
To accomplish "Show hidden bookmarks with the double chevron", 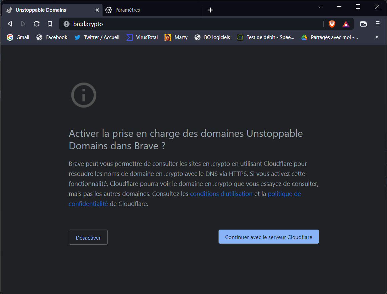I will tap(377, 37).
